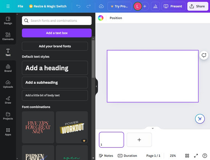Open the Magic assistant sparkle button

200,119
